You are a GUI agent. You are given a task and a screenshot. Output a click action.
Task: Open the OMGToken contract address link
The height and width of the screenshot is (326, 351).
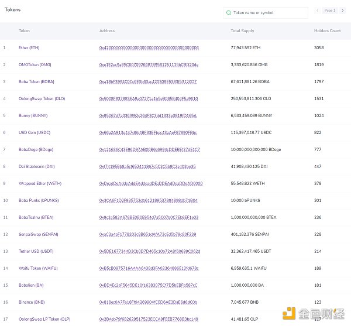pos(149,65)
